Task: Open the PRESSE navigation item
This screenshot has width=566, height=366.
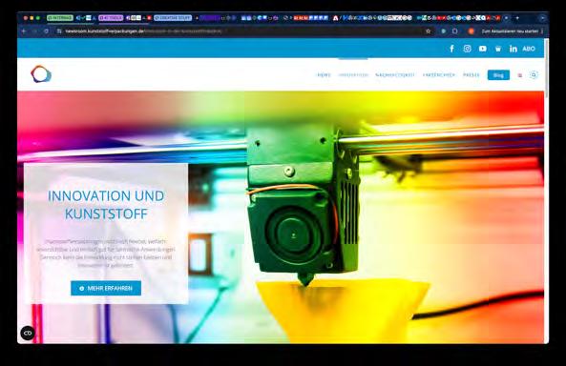Action: point(472,75)
